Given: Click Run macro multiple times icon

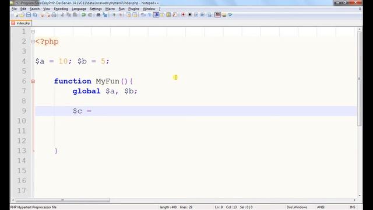Looking at the screenshot, I should pyautogui.click(x=202, y=15).
